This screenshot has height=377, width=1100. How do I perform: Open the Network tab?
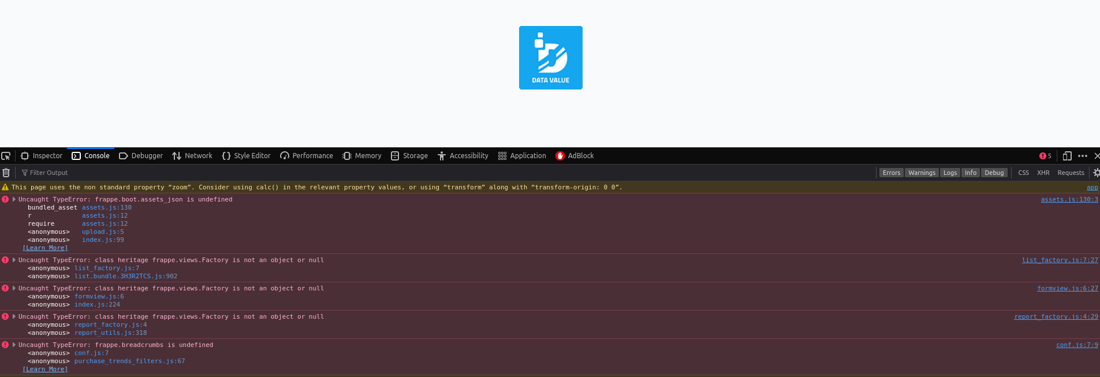coord(192,156)
